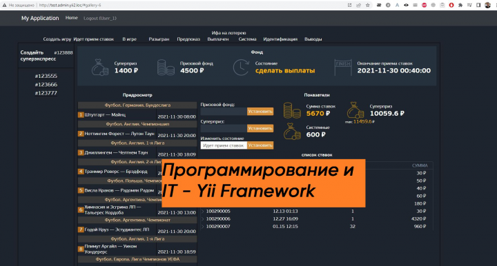Click the FINISH banner icon
497x266 pixels.
pyautogui.click(x=343, y=68)
